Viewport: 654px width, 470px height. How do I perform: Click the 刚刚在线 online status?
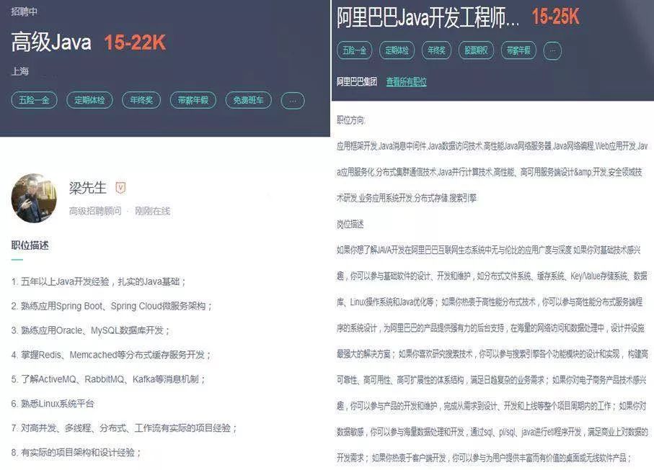click(x=152, y=211)
